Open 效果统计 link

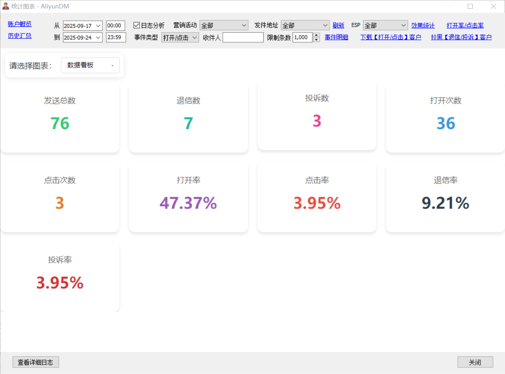coord(423,25)
